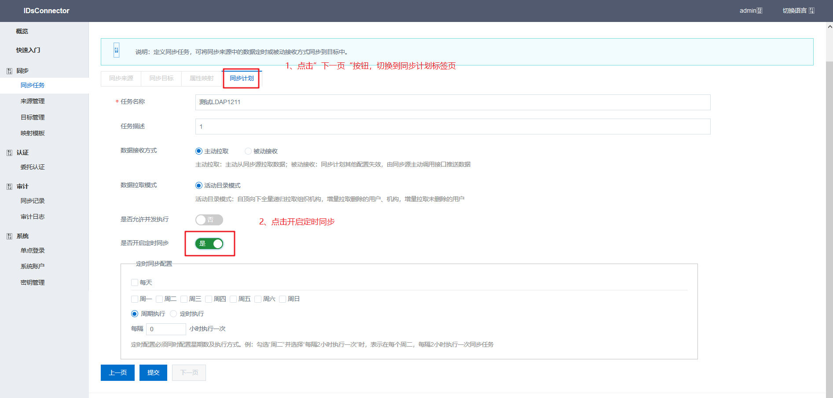Open the 切换语言 language switcher
The image size is (833, 398).
[798, 11]
